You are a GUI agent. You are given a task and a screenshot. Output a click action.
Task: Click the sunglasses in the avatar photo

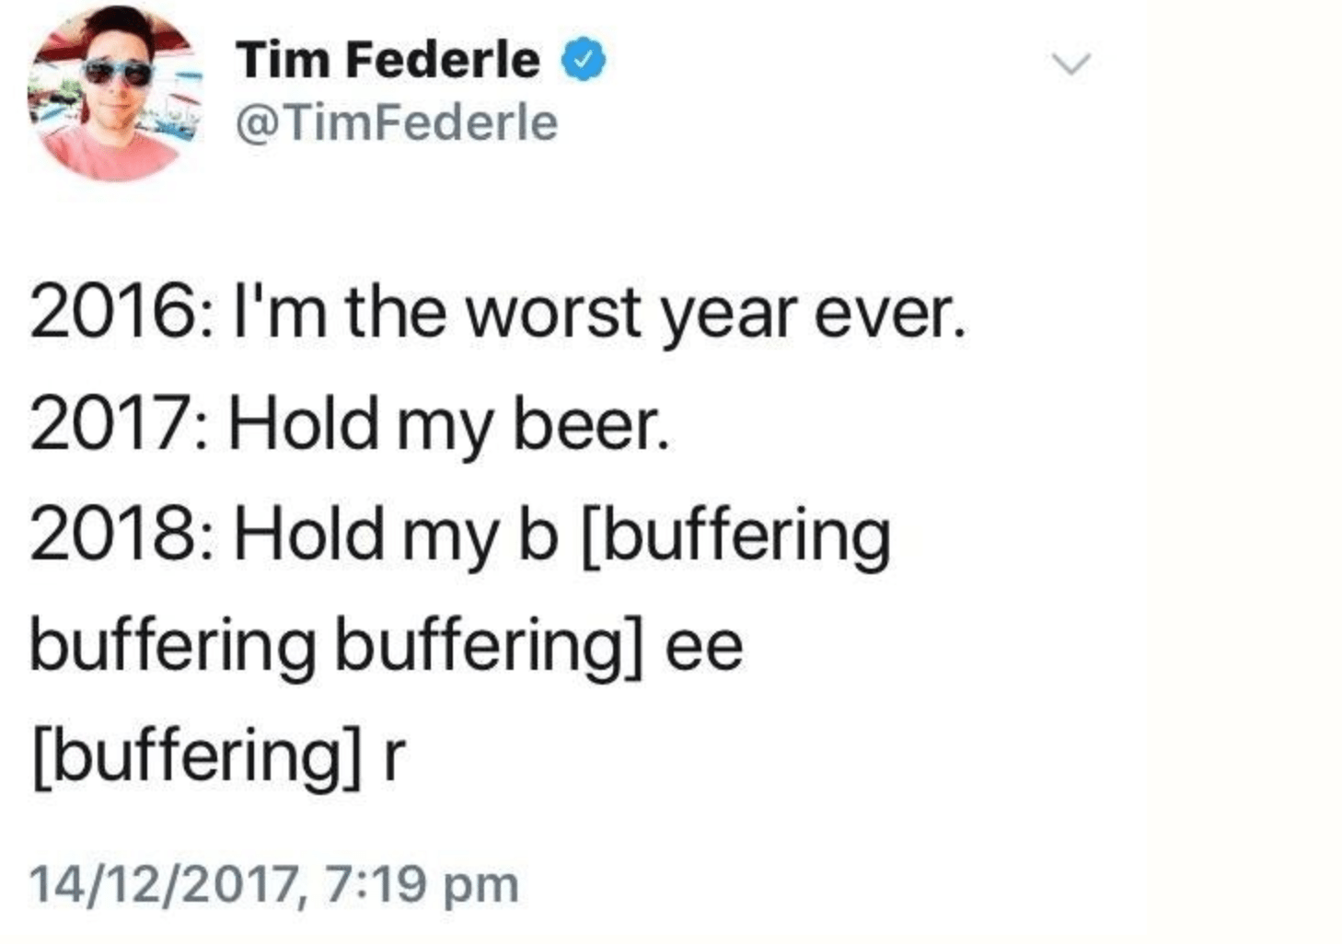117,72
